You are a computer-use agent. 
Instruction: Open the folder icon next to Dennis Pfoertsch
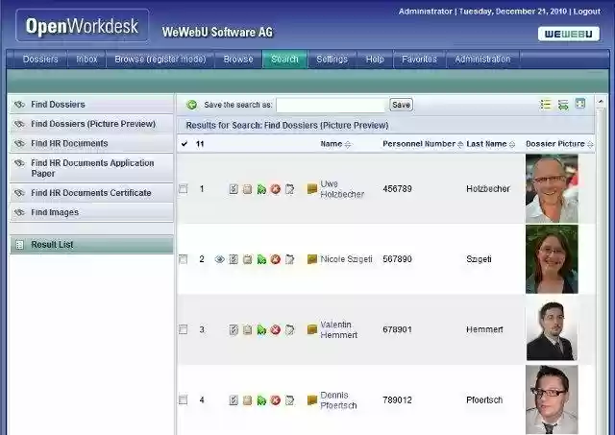[x=312, y=400]
